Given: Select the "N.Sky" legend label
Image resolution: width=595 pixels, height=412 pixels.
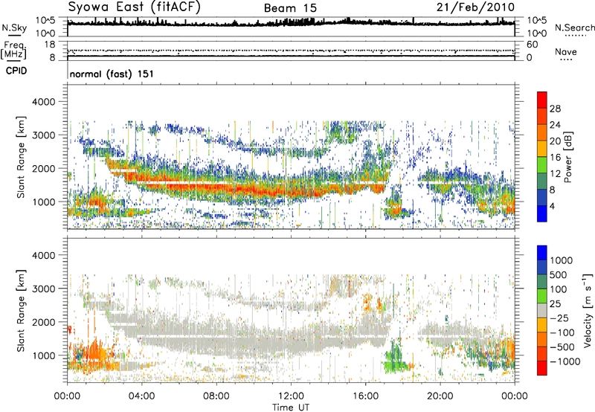Looking at the screenshot, I should click(x=14, y=28).
